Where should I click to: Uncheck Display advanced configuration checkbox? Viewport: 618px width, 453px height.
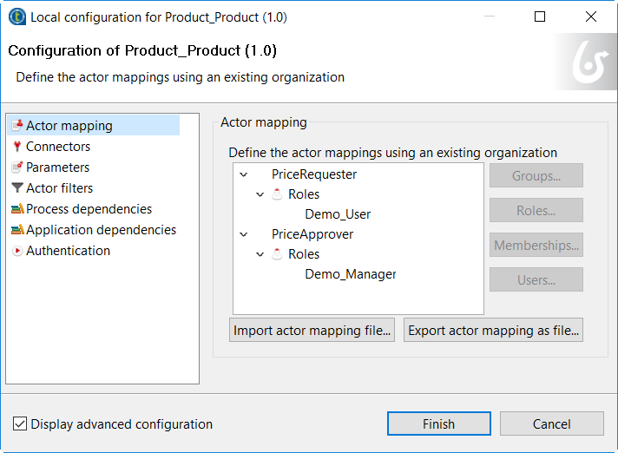click(20, 424)
